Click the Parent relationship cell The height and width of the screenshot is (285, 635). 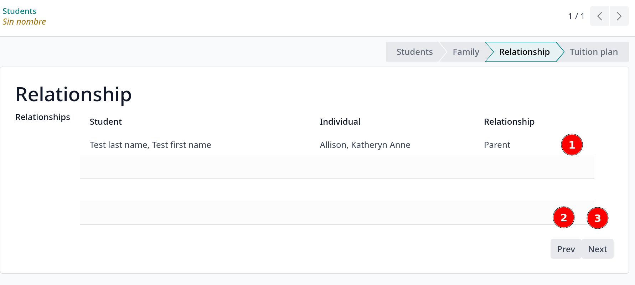pos(497,145)
